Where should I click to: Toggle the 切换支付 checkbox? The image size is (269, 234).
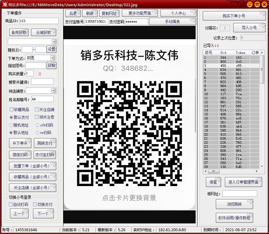pos(35,204)
